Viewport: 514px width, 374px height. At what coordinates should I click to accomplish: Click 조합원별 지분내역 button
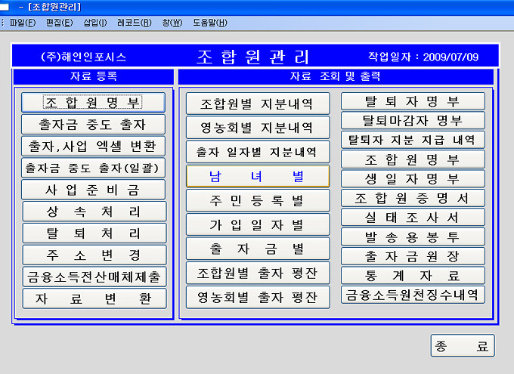pos(258,104)
